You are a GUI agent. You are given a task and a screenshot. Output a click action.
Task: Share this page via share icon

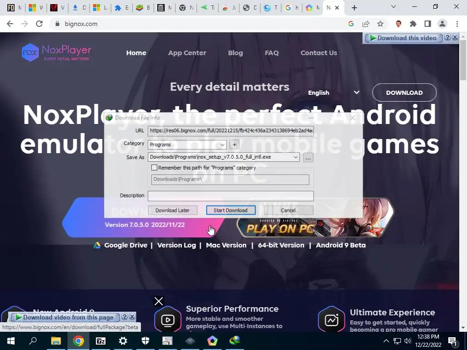tap(366, 24)
